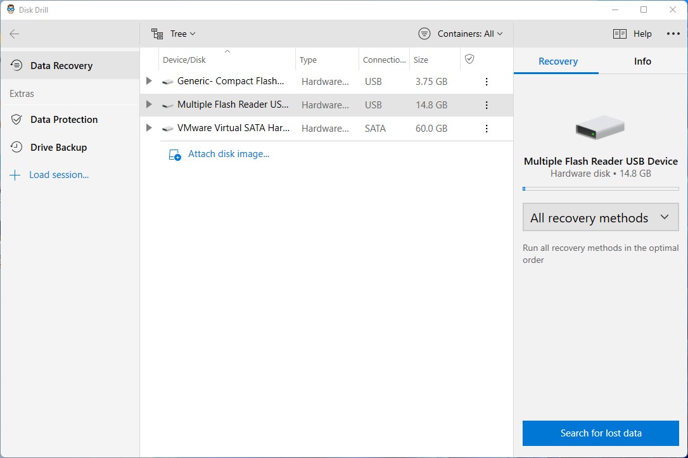
Task: Open the Tree view dropdown
Action: click(x=174, y=34)
